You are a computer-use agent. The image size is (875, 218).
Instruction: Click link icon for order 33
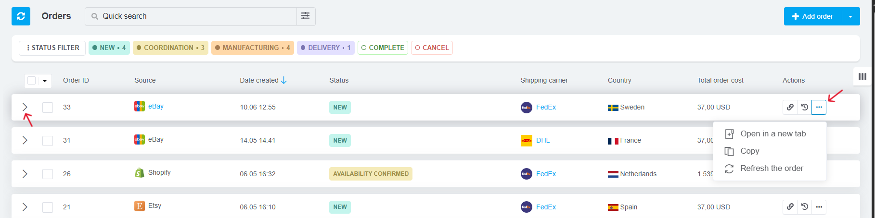point(790,107)
